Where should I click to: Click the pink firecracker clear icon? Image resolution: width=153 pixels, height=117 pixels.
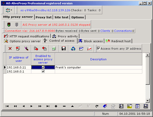coord(26,49)
